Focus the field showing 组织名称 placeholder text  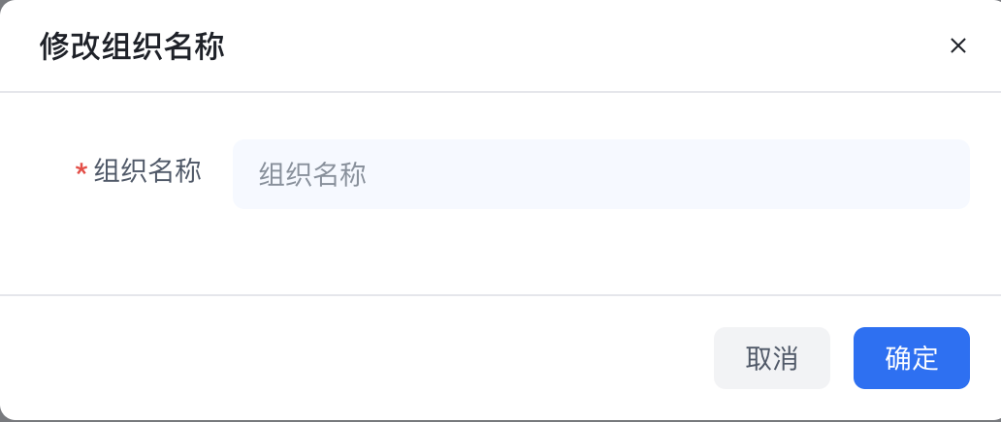(x=601, y=174)
